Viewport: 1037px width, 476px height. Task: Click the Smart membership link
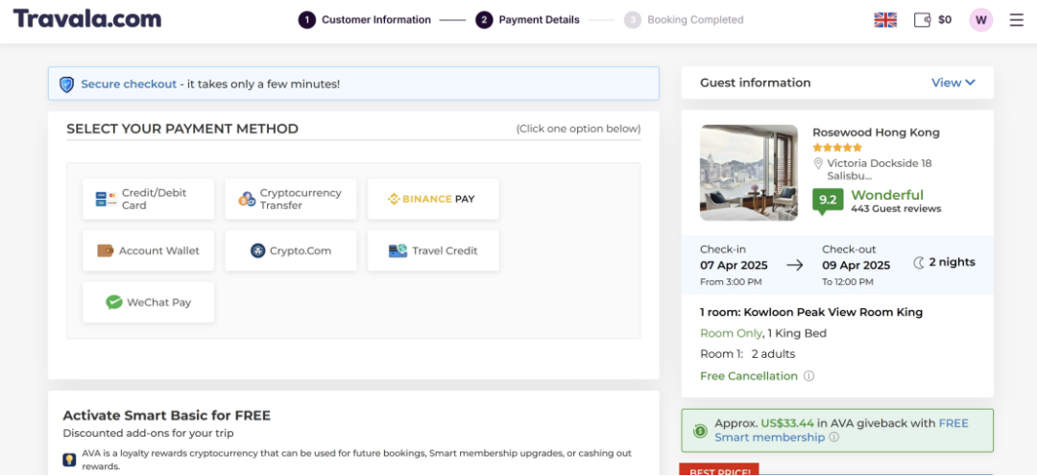(769, 438)
